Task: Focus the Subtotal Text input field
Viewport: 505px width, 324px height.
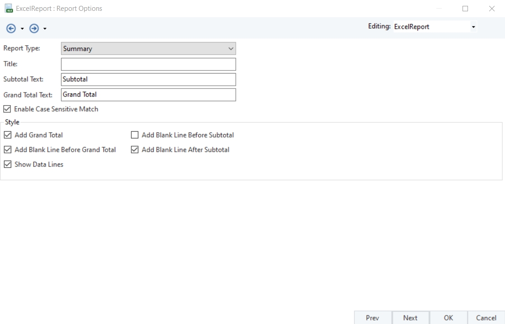Action: (x=149, y=79)
